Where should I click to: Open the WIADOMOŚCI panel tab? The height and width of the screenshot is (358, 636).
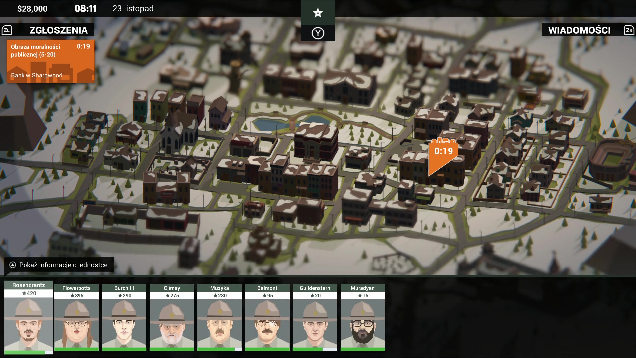(x=579, y=30)
